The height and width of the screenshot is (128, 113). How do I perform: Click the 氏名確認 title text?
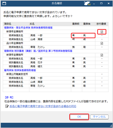[57, 3]
